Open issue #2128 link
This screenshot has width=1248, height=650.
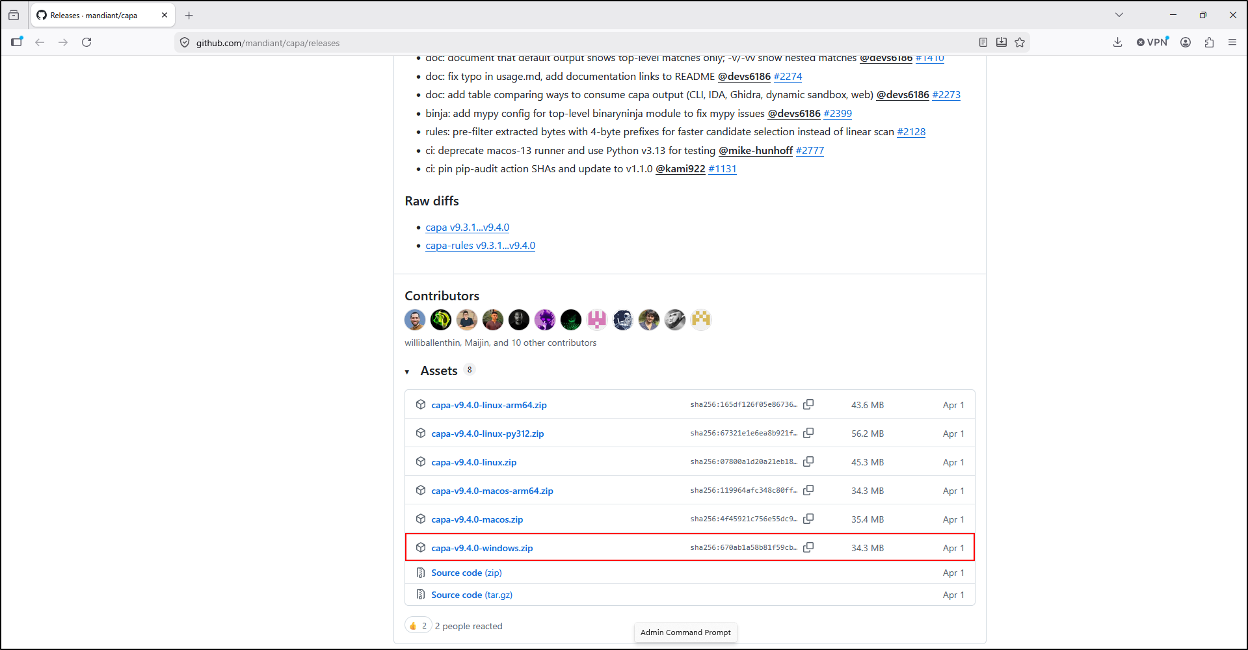pyautogui.click(x=911, y=132)
